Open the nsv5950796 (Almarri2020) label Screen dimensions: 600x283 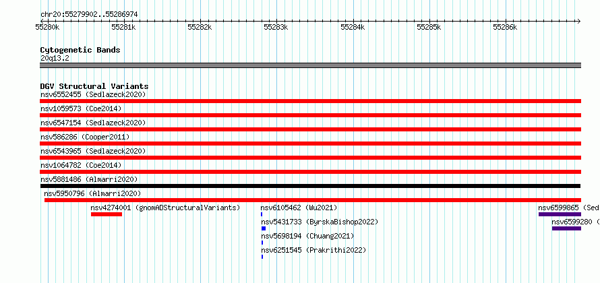click(92, 193)
